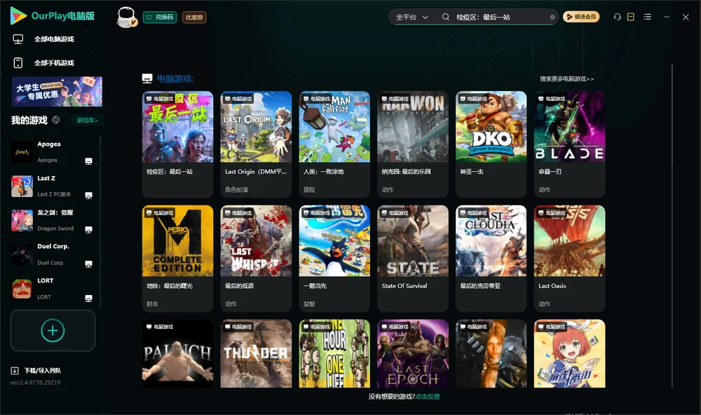Open the 检疫区：最后一站 game card

pyautogui.click(x=177, y=144)
